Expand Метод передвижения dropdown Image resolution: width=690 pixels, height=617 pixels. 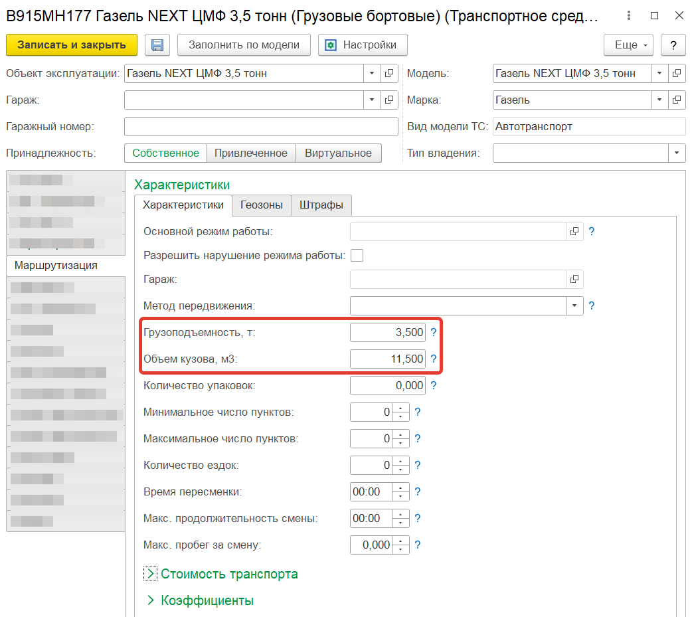(x=574, y=306)
